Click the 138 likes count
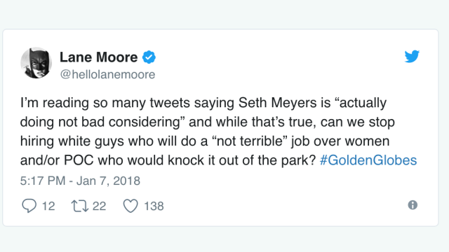The image size is (449, 252). (x=154, y=206)
